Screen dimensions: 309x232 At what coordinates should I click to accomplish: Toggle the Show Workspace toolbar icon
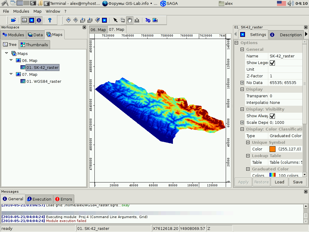pos(24,20)
